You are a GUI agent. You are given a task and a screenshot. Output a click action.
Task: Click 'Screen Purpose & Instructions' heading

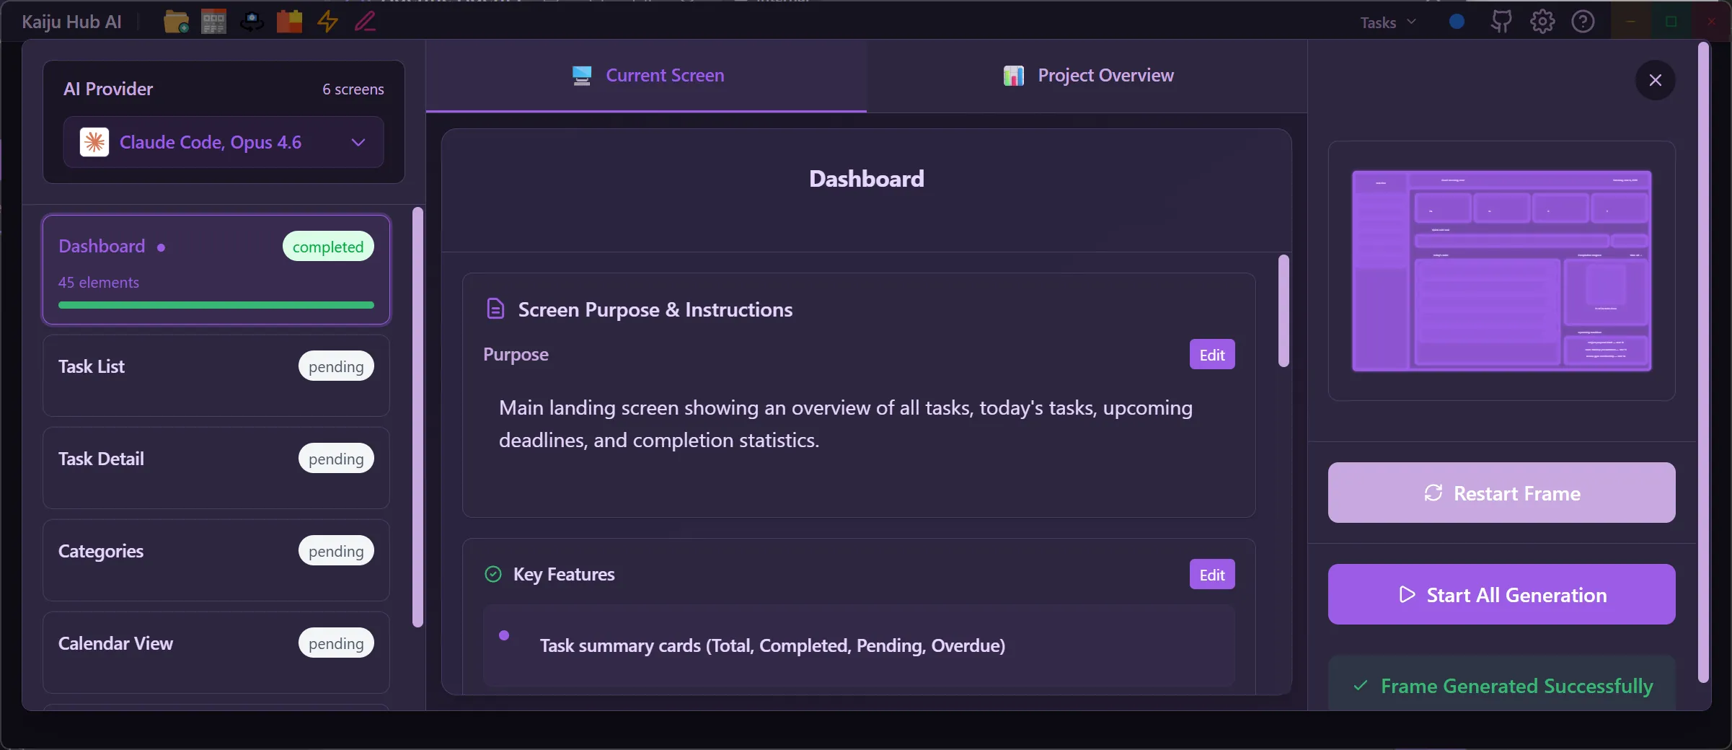655,309
